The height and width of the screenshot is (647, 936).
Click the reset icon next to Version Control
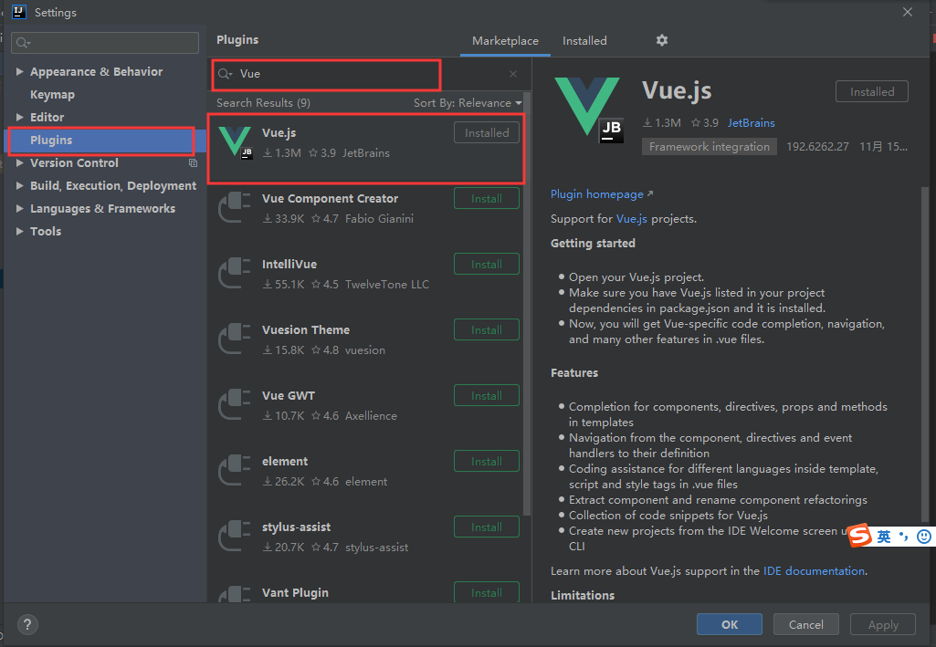pos(192,162)
